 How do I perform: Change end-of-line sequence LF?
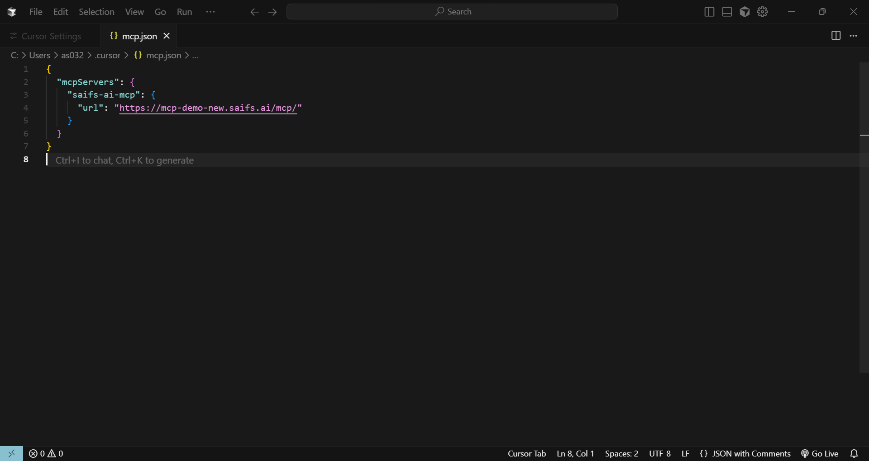tap(685, 453)
